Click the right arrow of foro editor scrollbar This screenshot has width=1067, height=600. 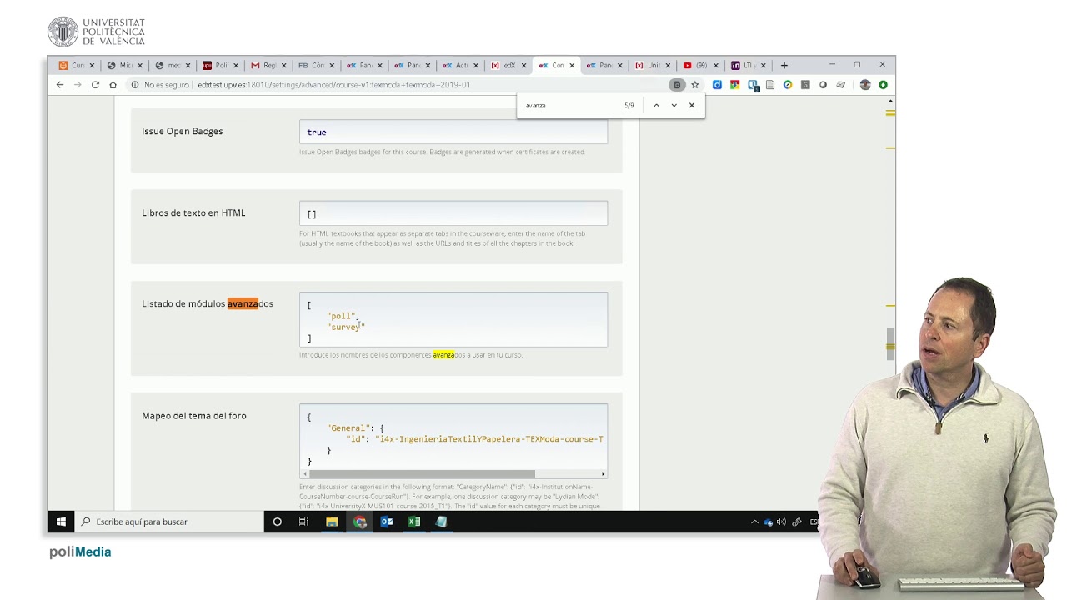604,474
